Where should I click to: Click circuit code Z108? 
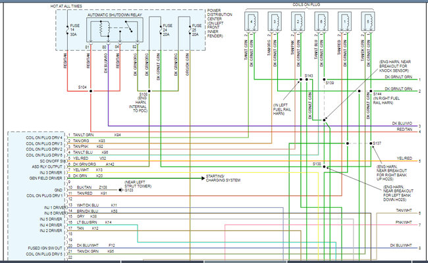pyautogui.click(x=103, y=187)
